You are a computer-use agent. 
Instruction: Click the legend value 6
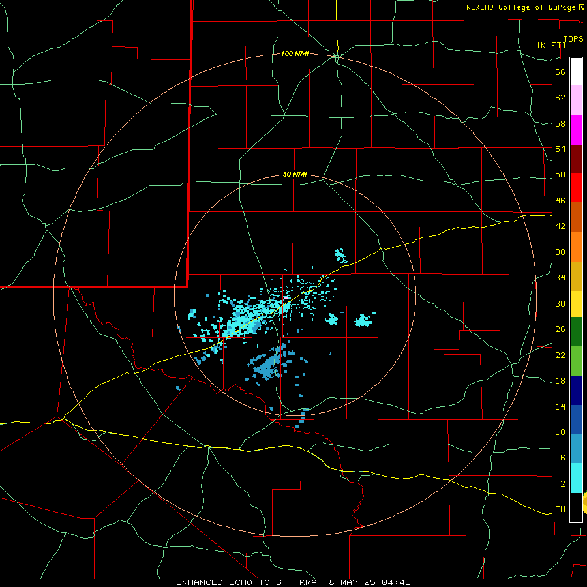click(563, 458)
